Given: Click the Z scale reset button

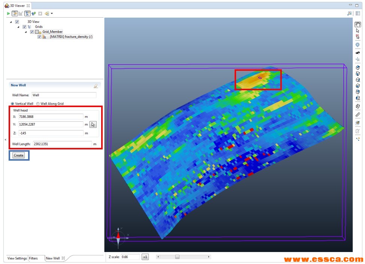Looking at the screenshot, I should [145, 257].
